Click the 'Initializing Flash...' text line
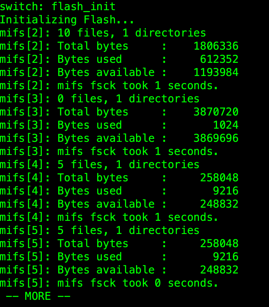This screenshot has height=307, width=269. point(67,20)
